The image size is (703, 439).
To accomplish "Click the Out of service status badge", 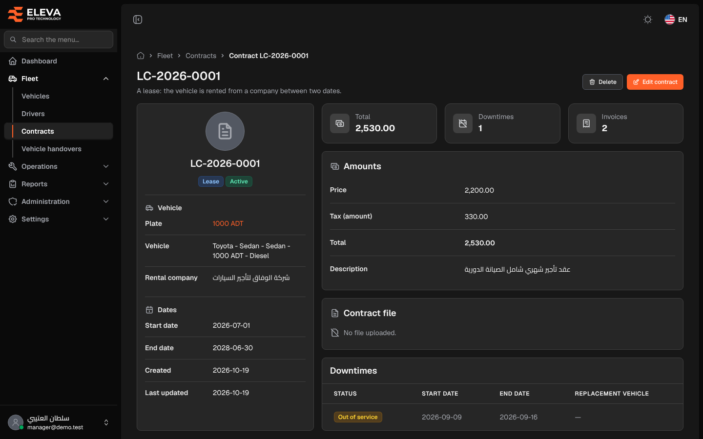I will point(358,417).
